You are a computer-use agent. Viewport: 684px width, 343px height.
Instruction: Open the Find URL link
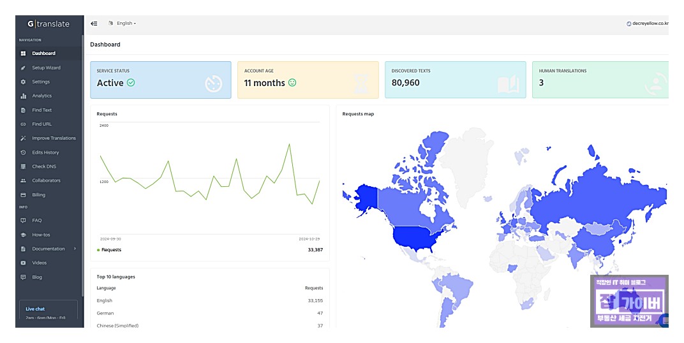click(41, 124)
